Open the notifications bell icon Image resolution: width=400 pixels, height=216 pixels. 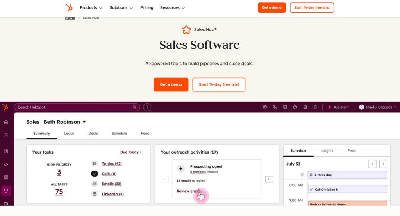[x=315, y=107]
